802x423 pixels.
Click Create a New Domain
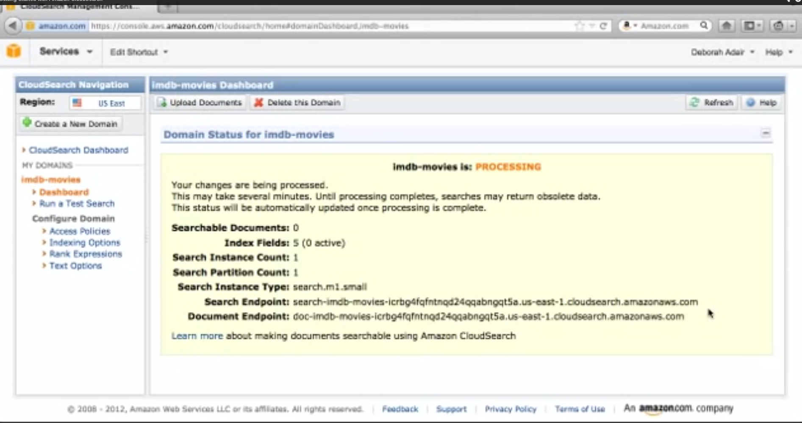tap(71, 124)
